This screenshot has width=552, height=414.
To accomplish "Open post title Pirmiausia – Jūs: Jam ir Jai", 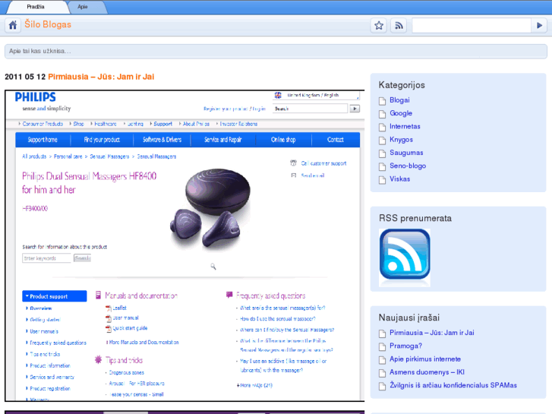I will [101, 77].
